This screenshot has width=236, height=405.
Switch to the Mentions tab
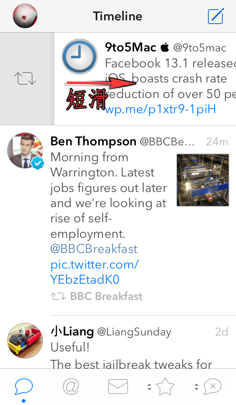tap(71, 387)
